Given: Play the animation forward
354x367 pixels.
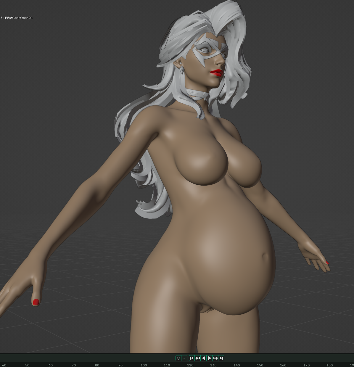Looking at the screenshot, I should click(210, 358).
